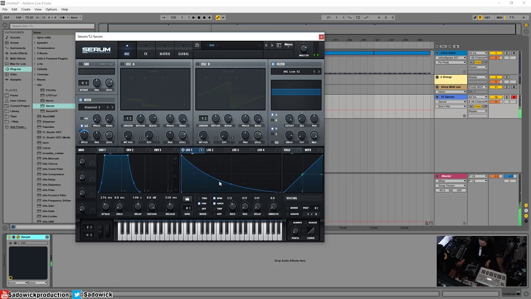The width and height of the screenshot is (531, 299).
Task: Toggle draw mode pencil in Ableton
Action: [x=475, y=17]
